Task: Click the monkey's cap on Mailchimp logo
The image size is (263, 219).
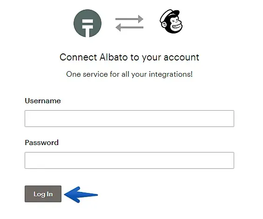Action: tap(169, 14)
